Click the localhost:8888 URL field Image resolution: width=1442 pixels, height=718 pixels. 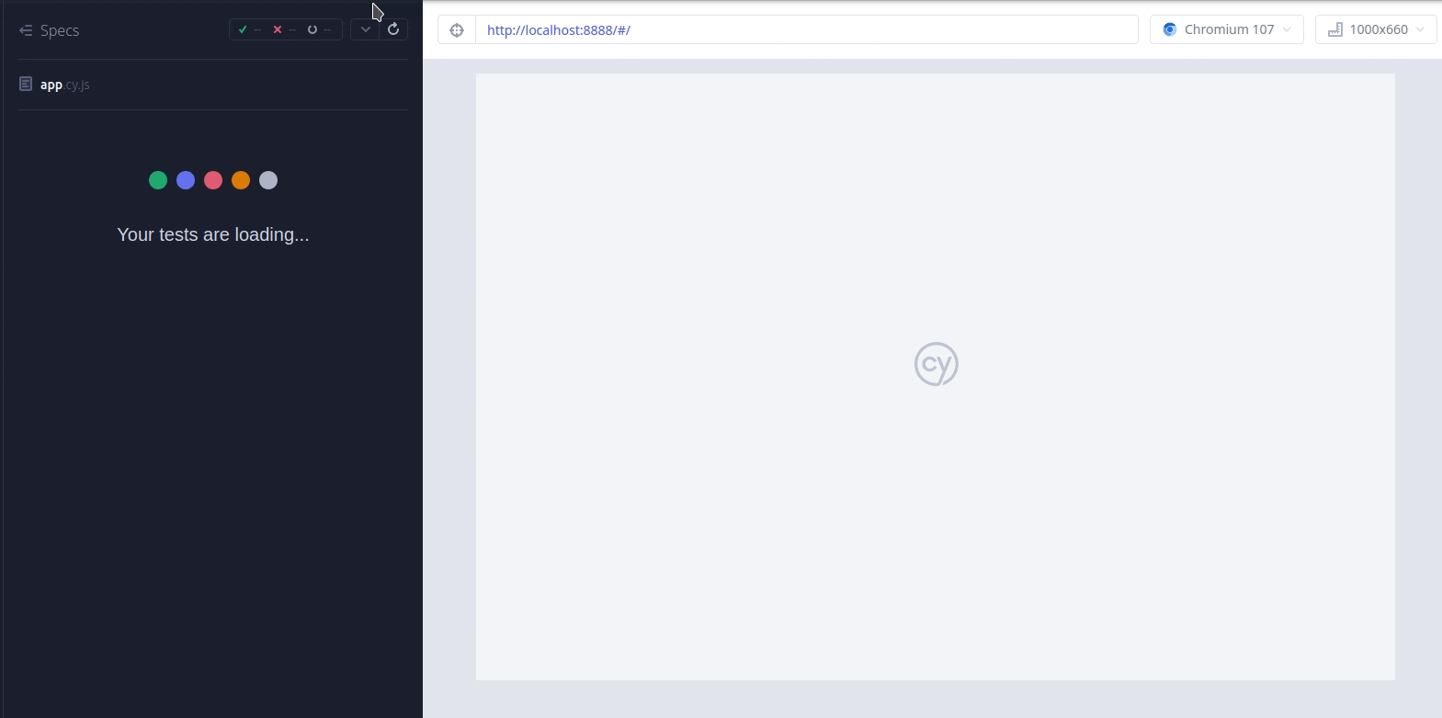pos(805,29)
